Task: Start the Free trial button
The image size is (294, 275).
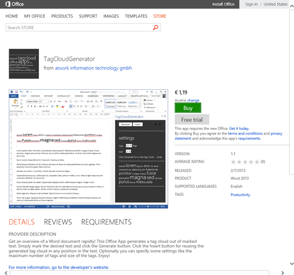Action: (192, 120)
